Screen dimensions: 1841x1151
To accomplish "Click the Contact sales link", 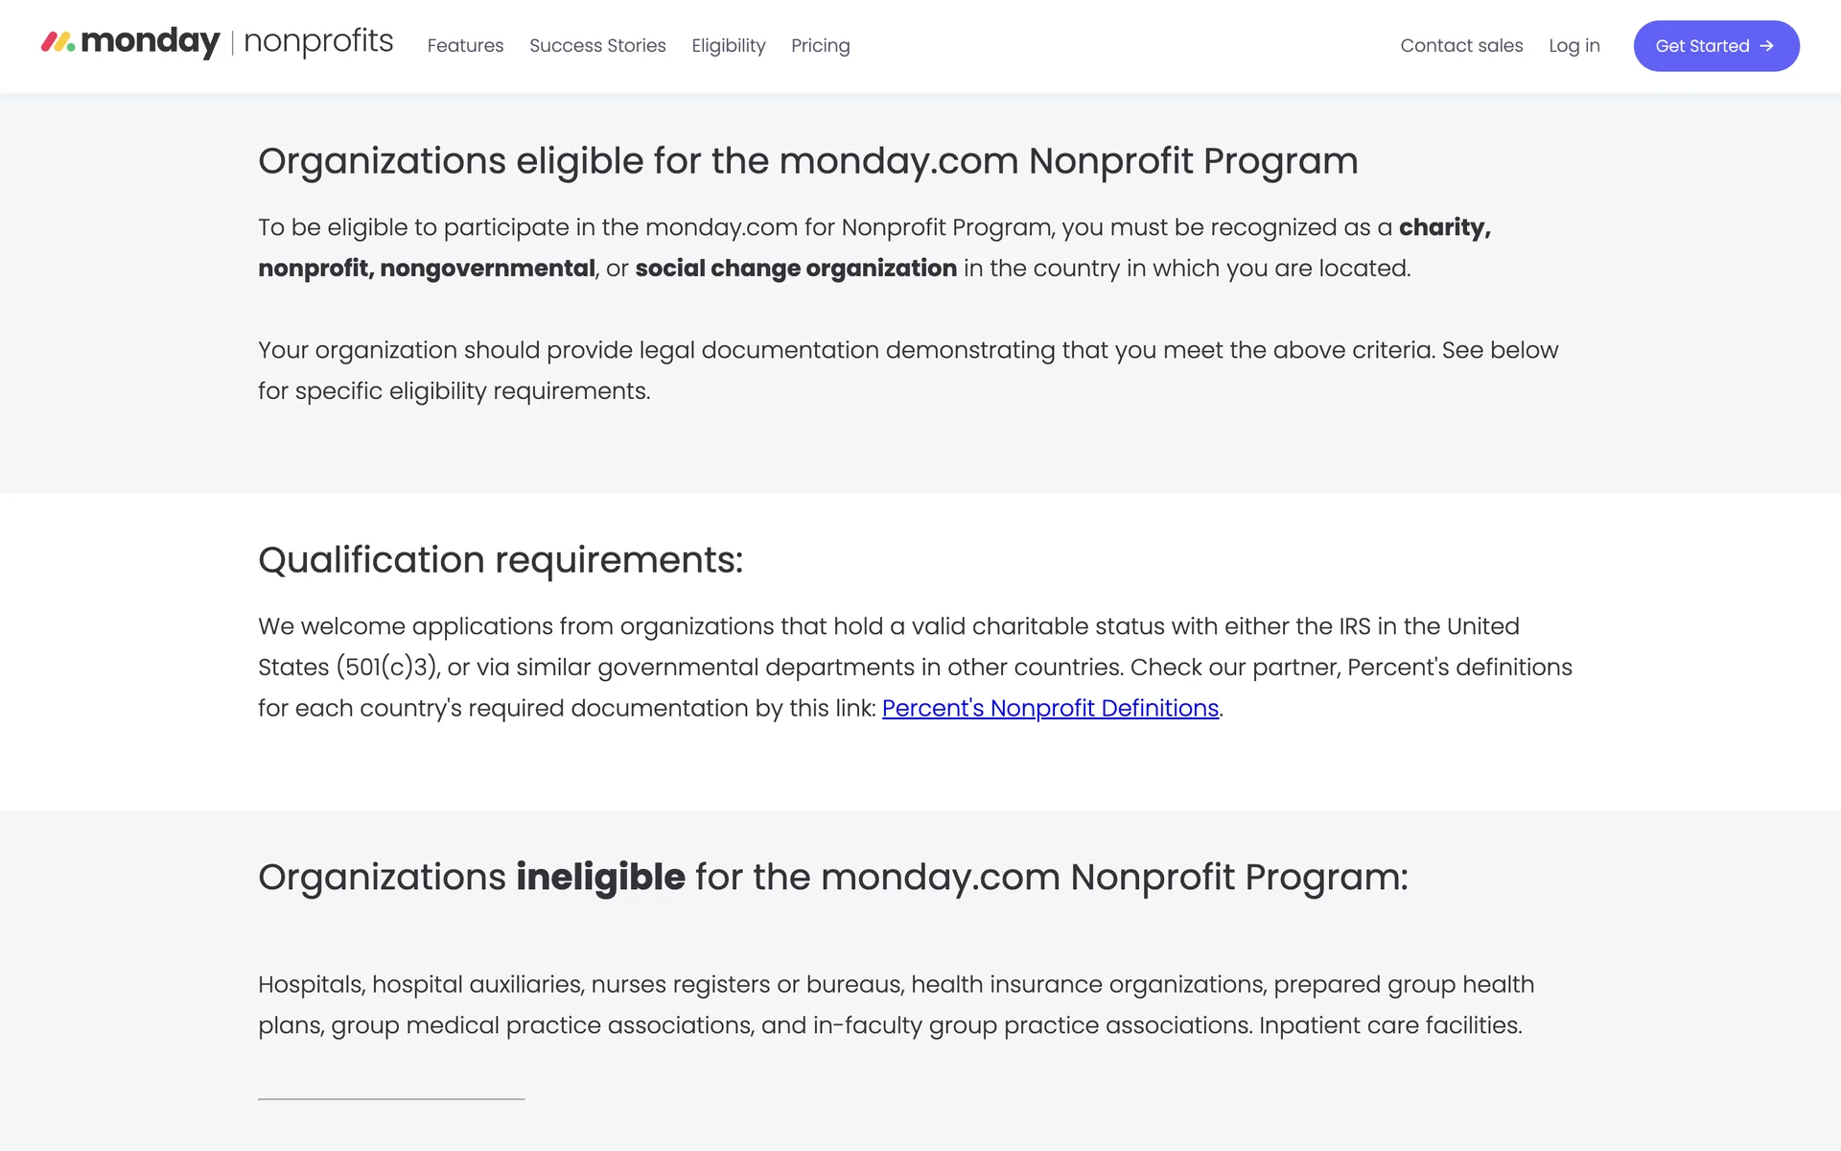I will [1461, 46].
